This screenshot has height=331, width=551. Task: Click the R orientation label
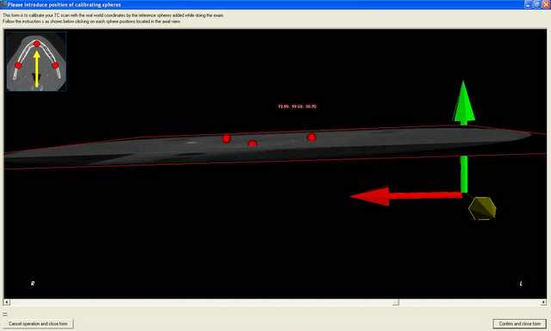click(x=33, y=283)
